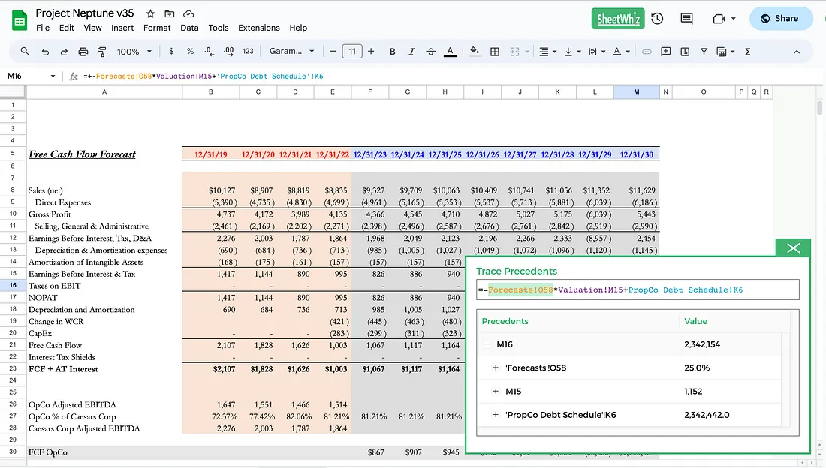The height and width of the screenshot is (468, 826).
Task: Click the Merge cells icon
Action: pos(515,52)
